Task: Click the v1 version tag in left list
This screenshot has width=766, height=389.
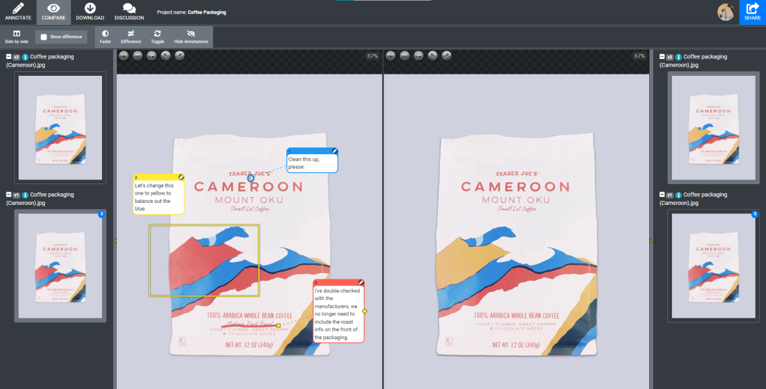Action: click(17, 195)
